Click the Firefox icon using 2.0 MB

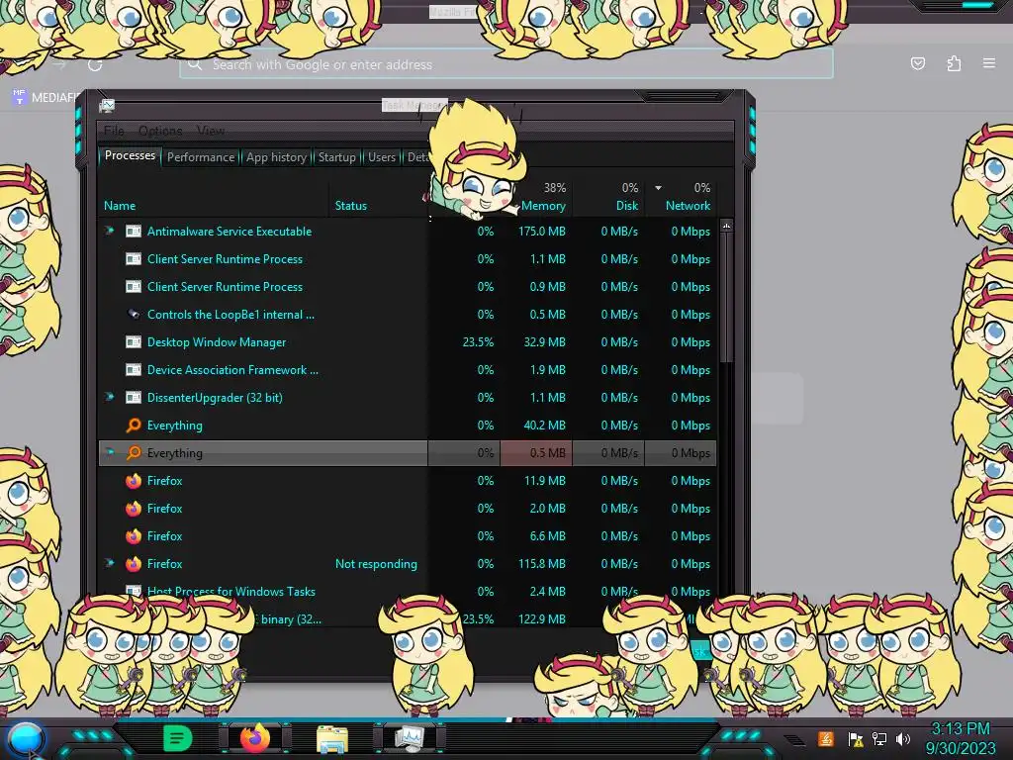[x=134, y=509]
